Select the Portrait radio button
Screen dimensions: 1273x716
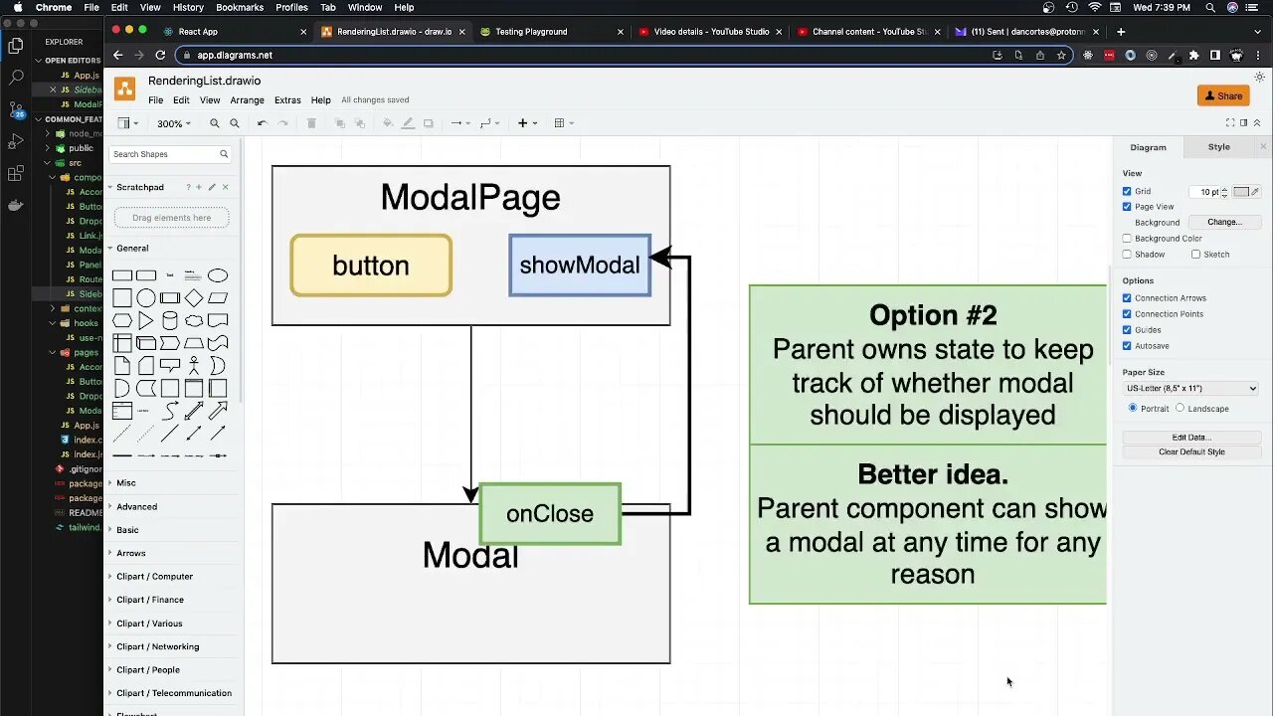tap(1133, 408)
